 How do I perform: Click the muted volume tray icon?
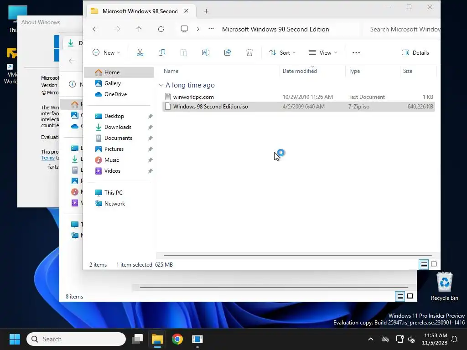pyautogui.click(x=412, y=339)
